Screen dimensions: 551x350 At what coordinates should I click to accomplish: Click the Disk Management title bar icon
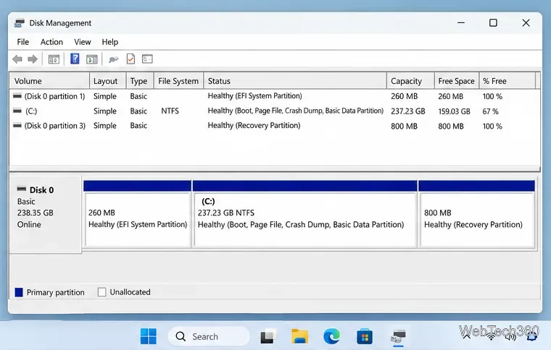click(x=20, y=23)
